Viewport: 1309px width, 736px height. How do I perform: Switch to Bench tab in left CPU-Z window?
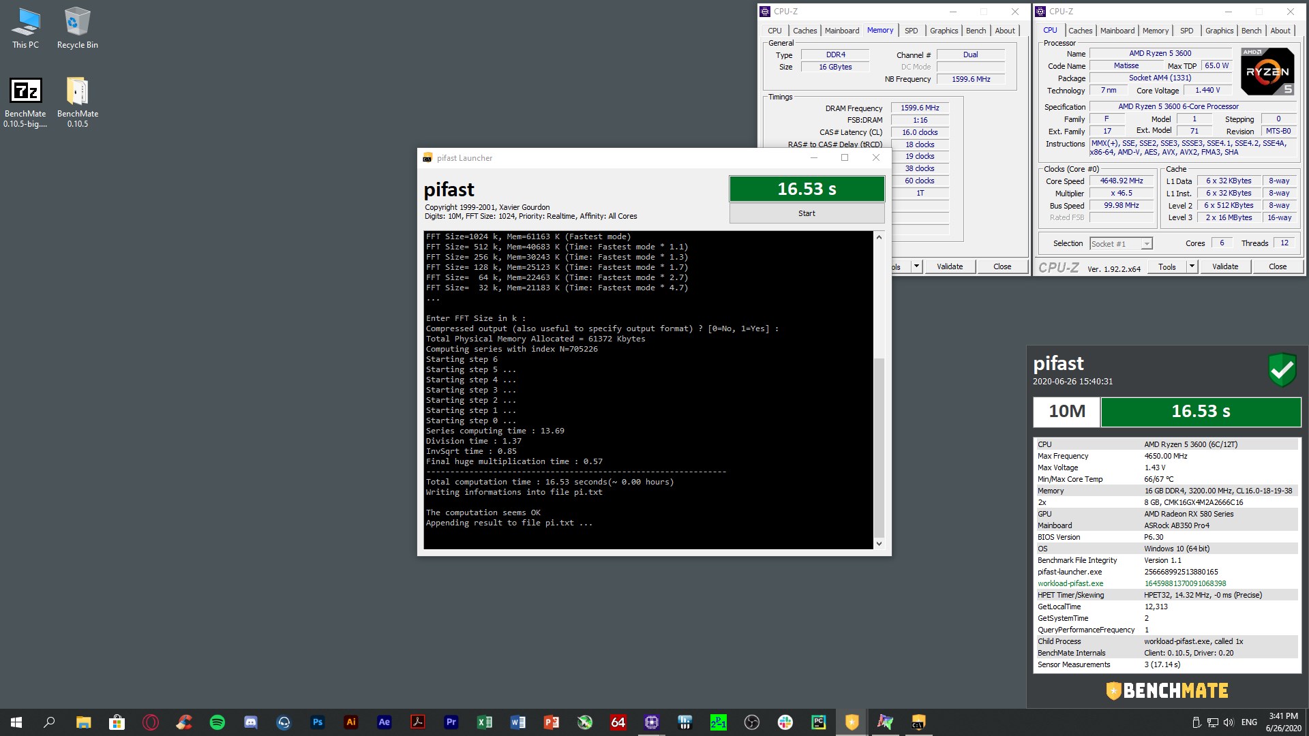coord(976,31)
